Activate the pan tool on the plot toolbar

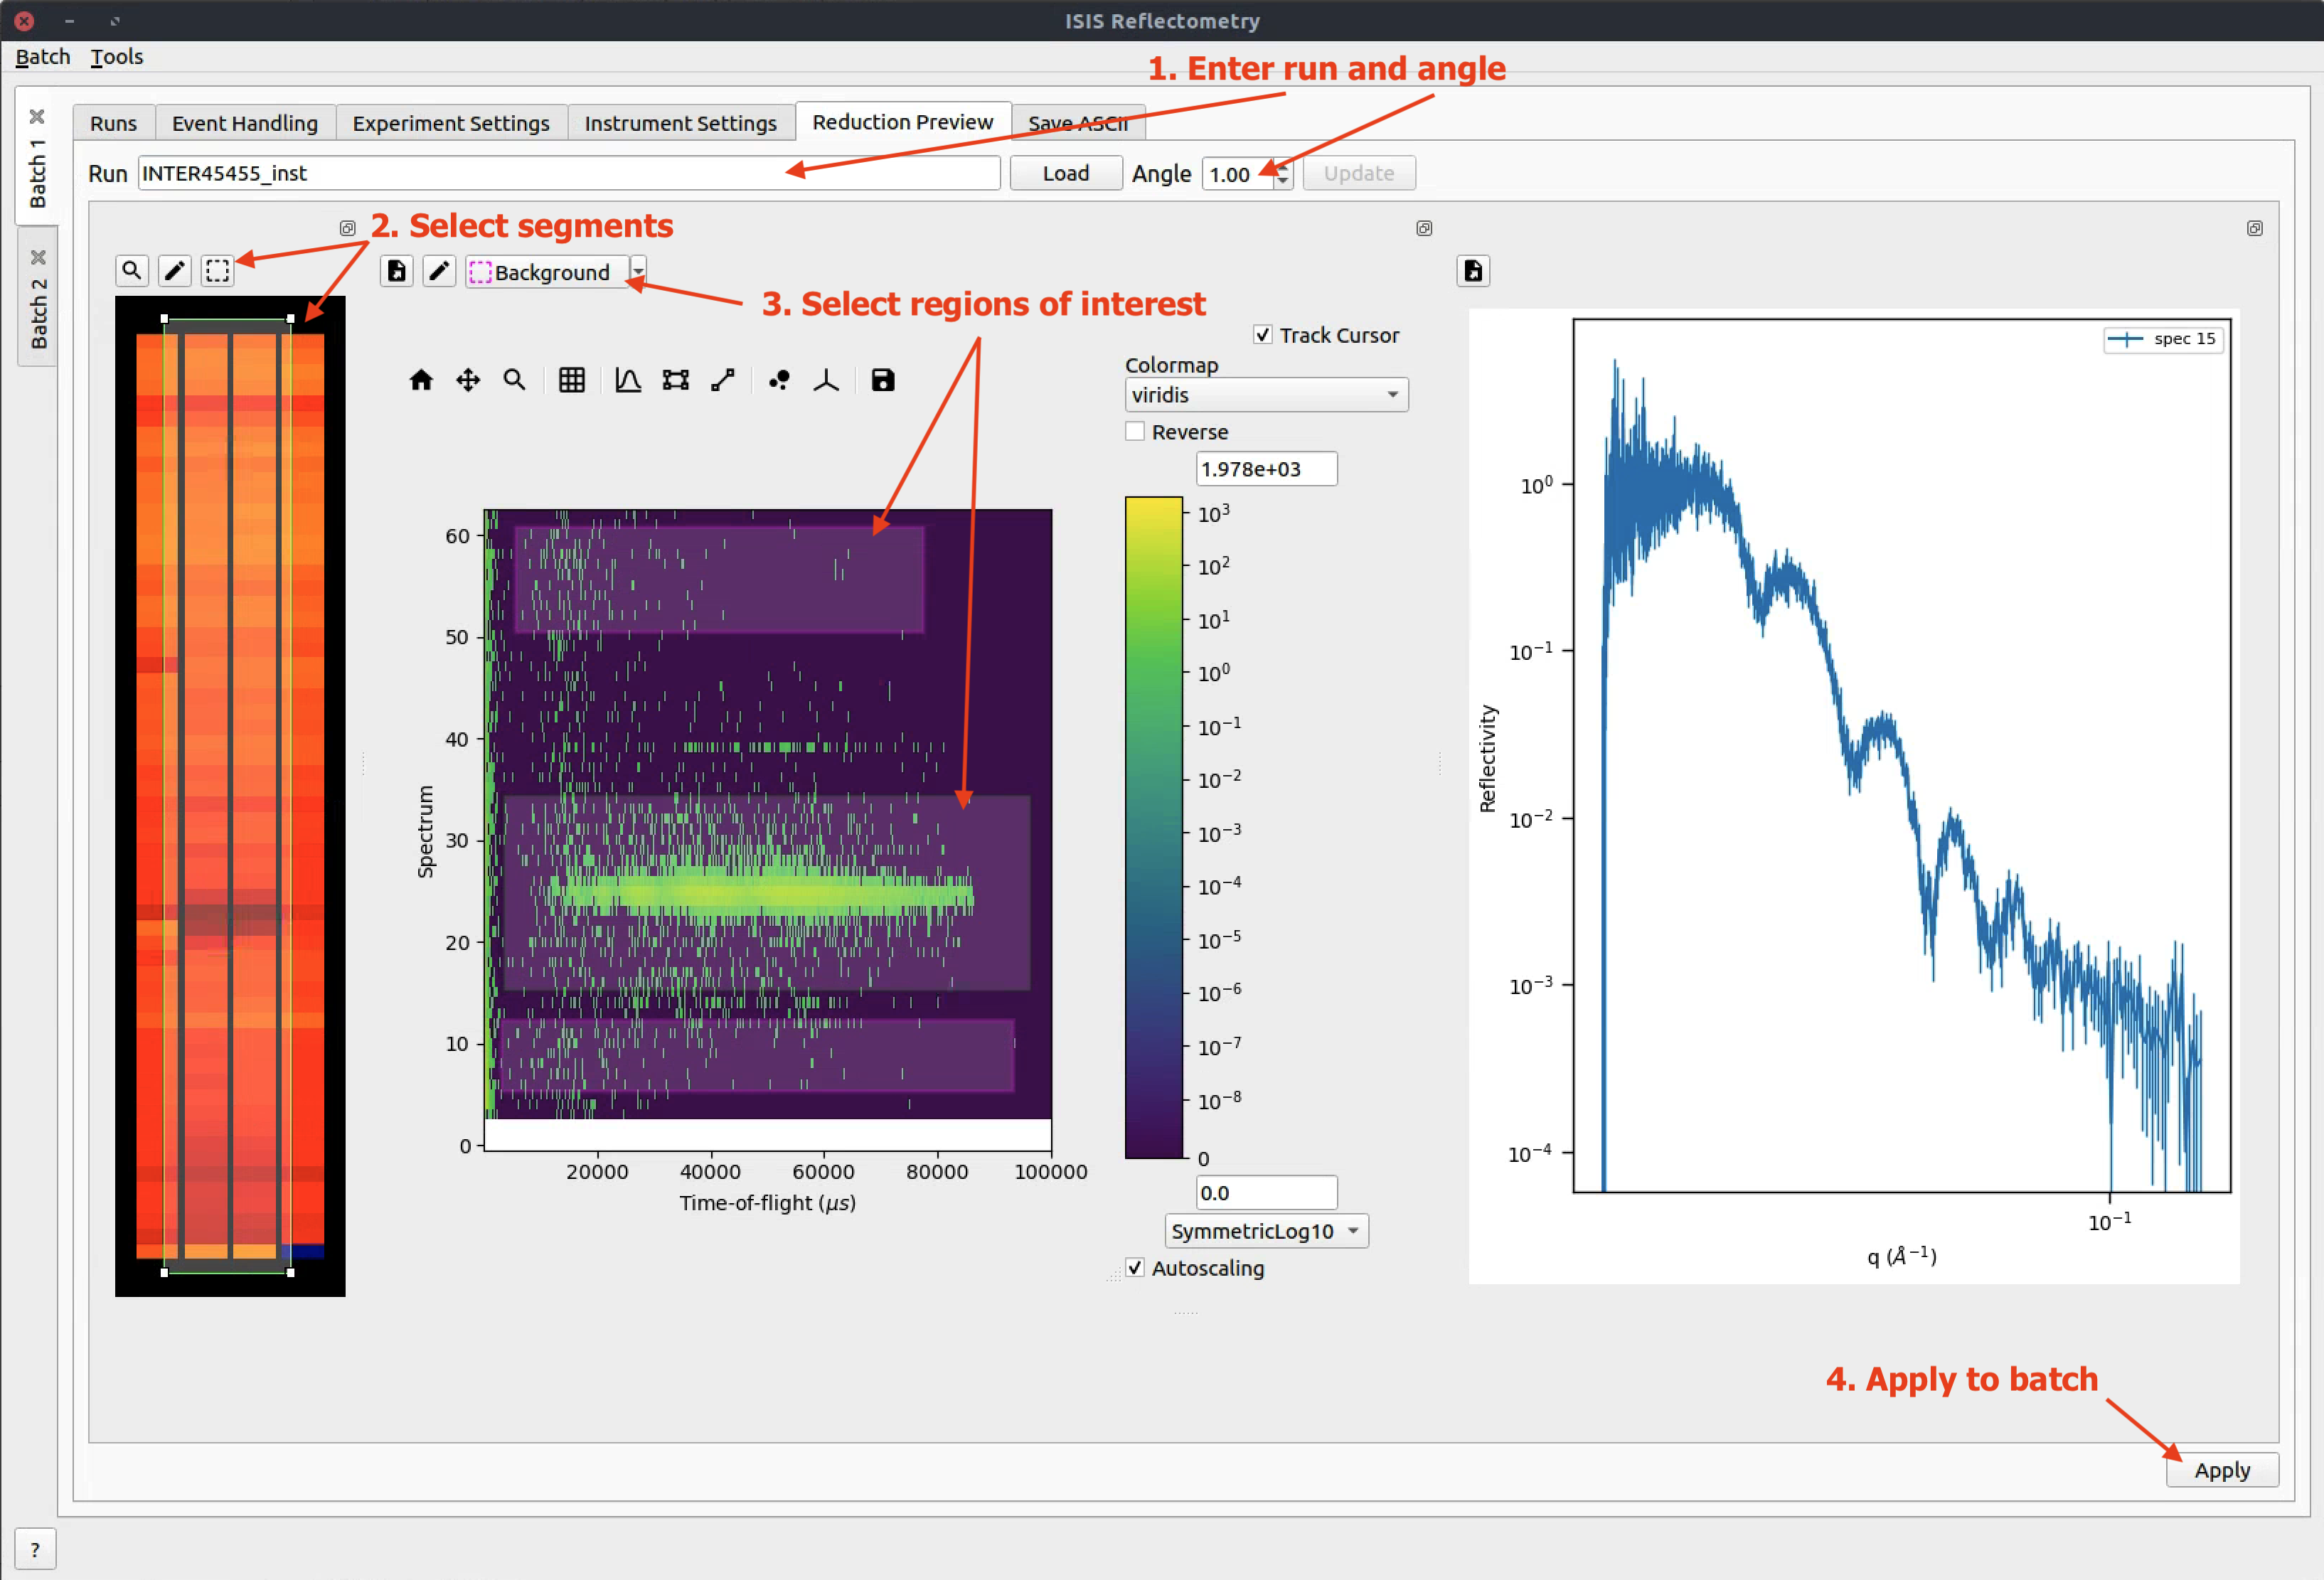tap(467, 380)
